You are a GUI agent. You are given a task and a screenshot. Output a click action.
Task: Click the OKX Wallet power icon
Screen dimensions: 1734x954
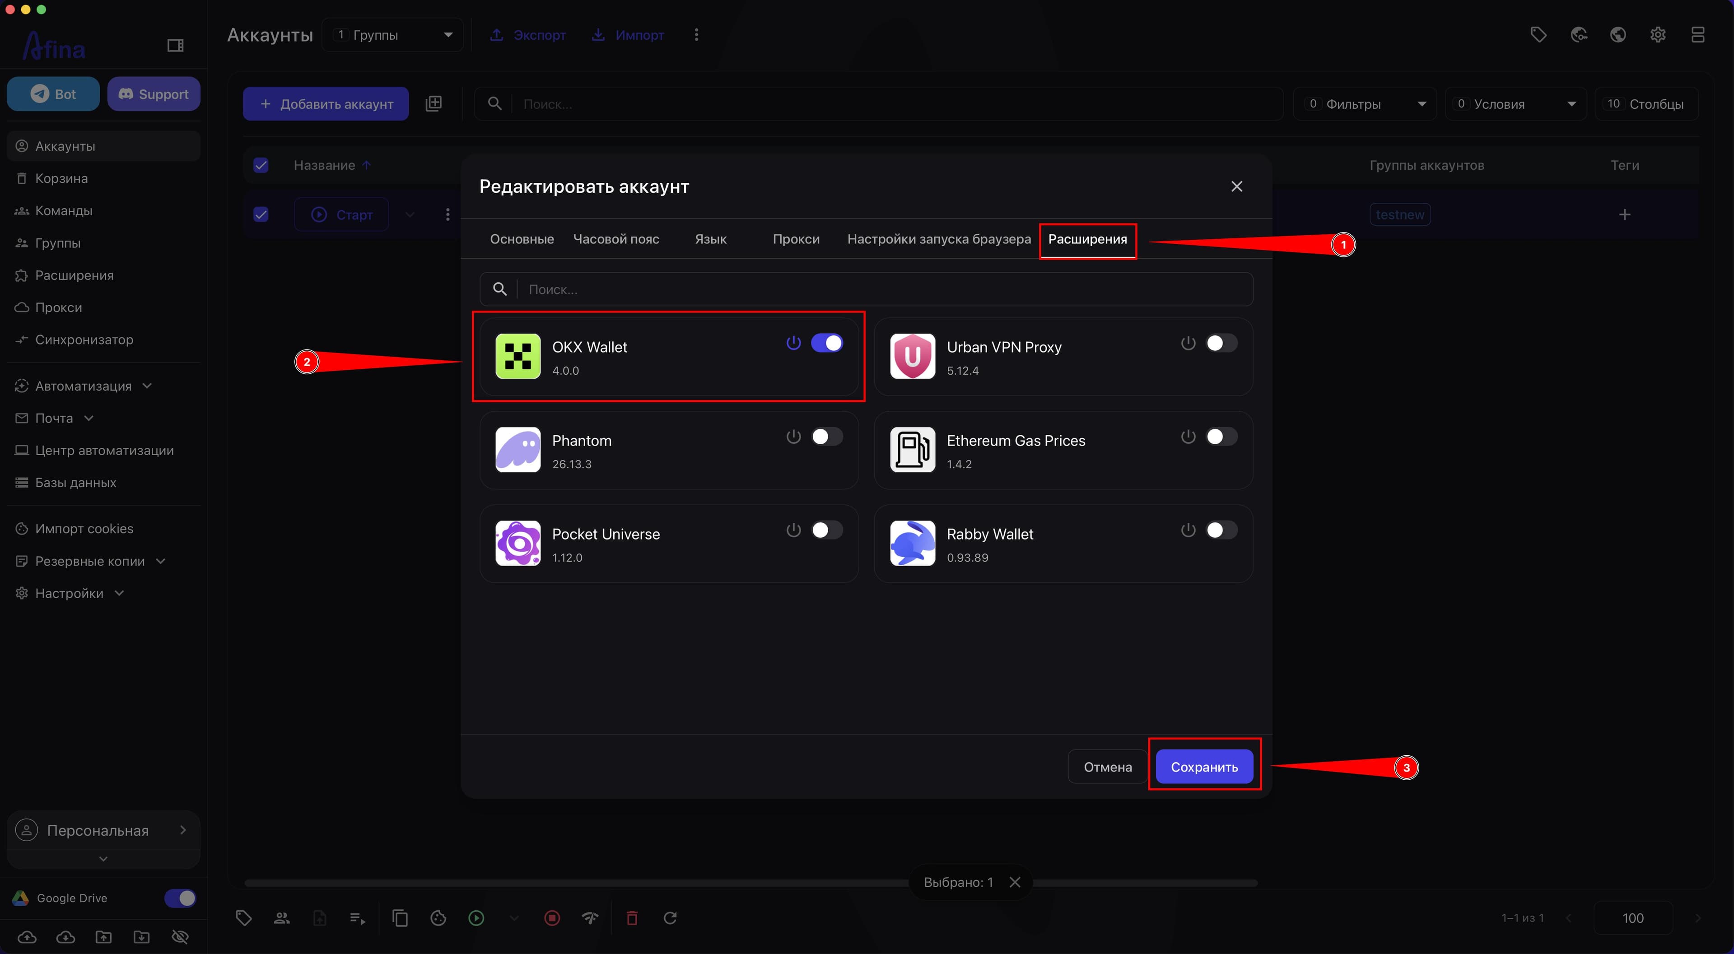click(x=794, y=344)
